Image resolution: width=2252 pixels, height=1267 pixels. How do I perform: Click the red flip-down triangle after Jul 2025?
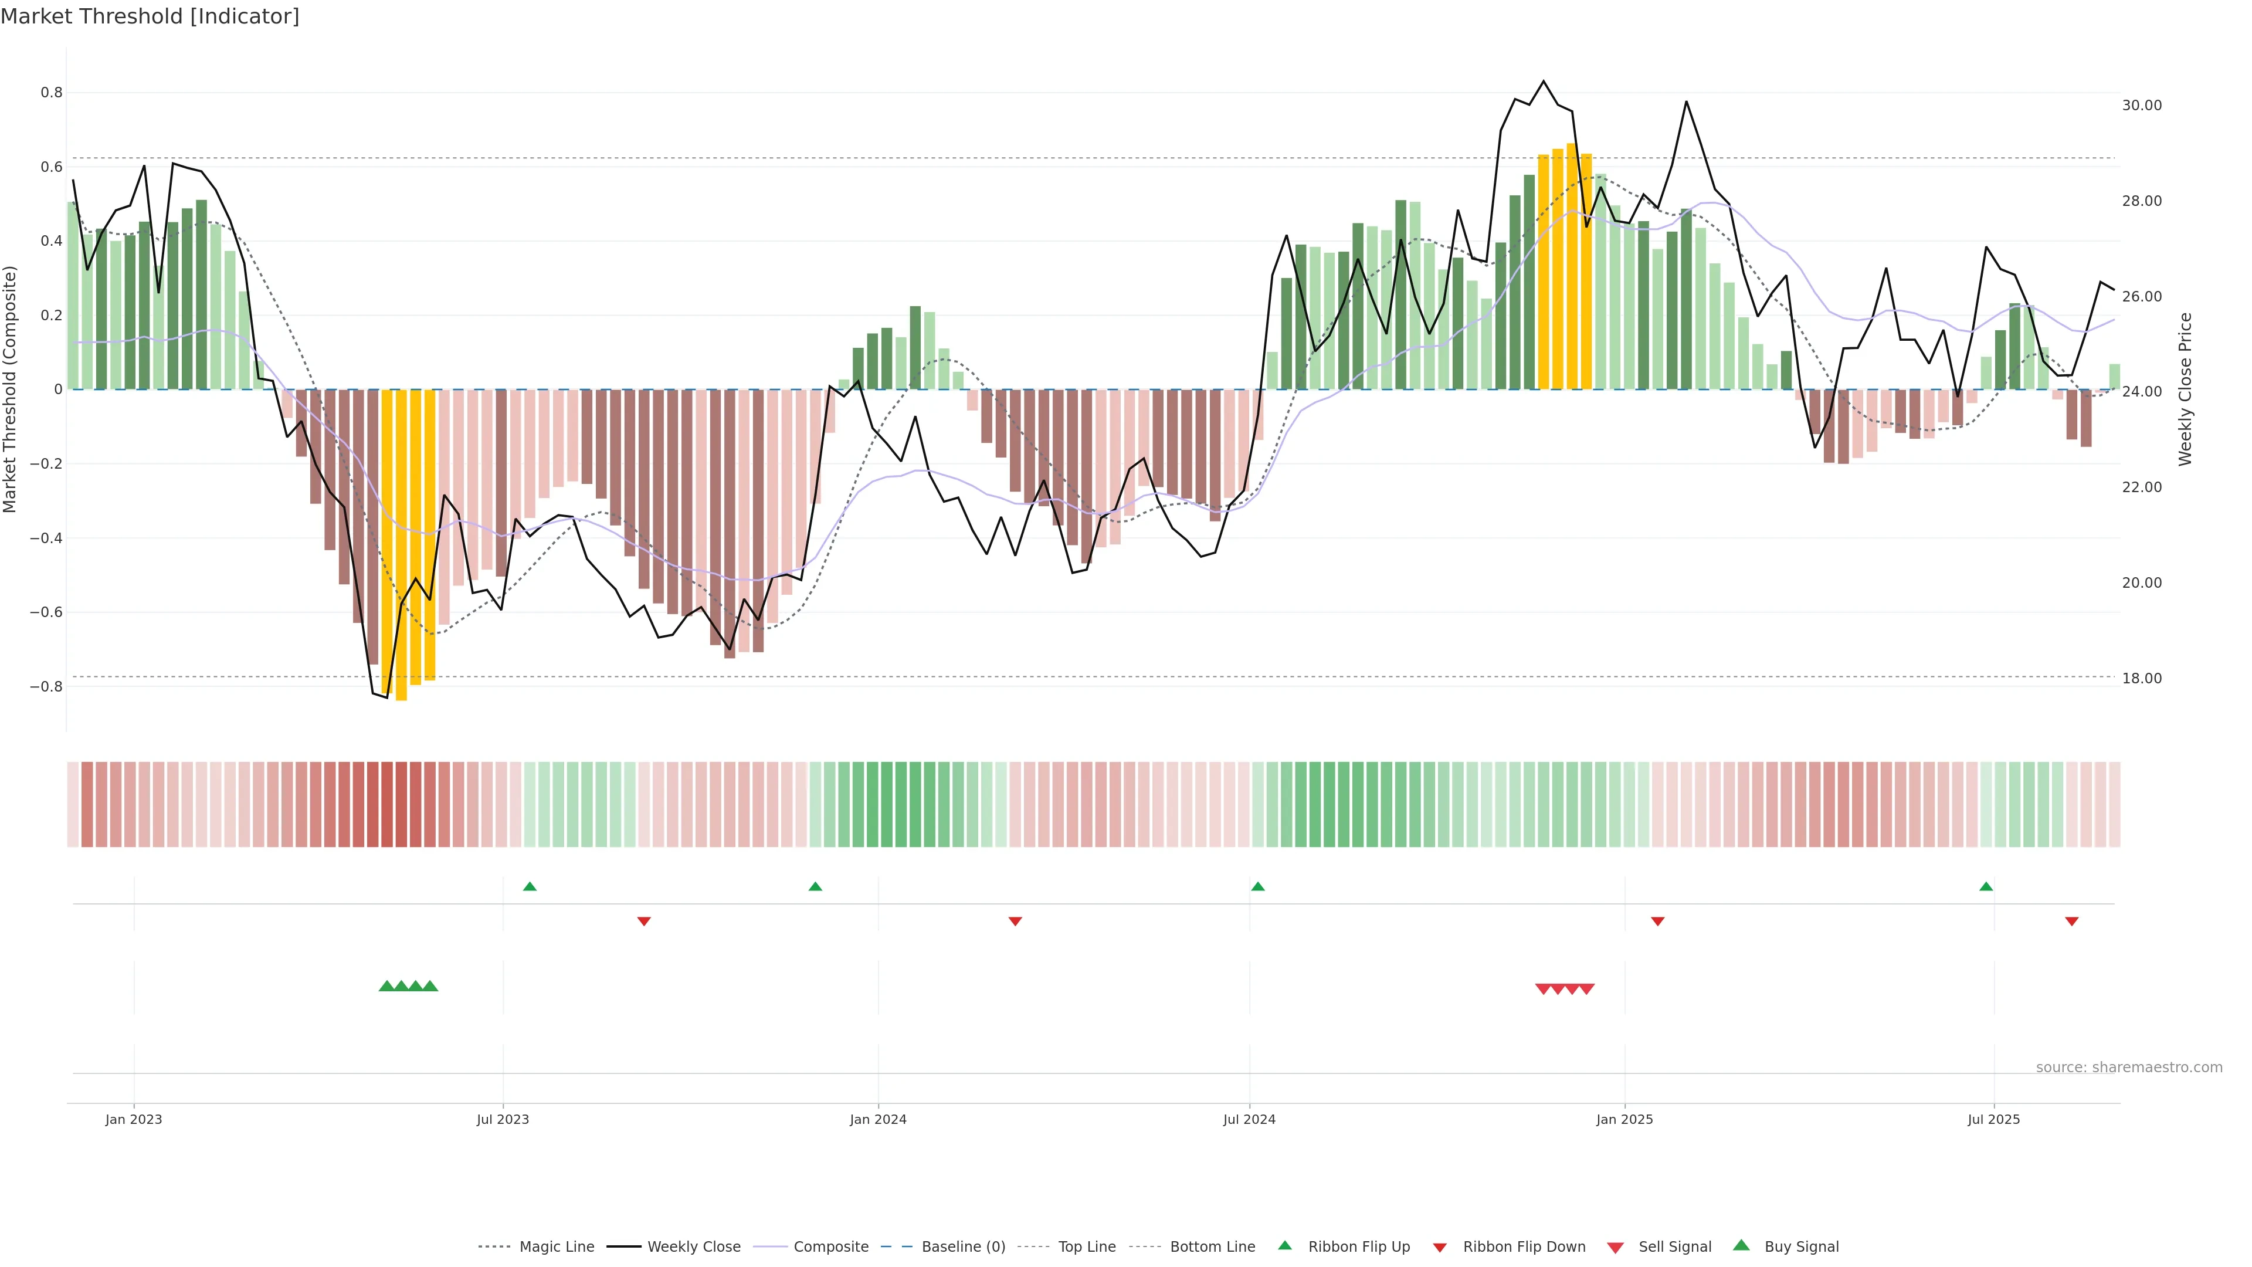pyautogui.click(x=2071, y=922)
